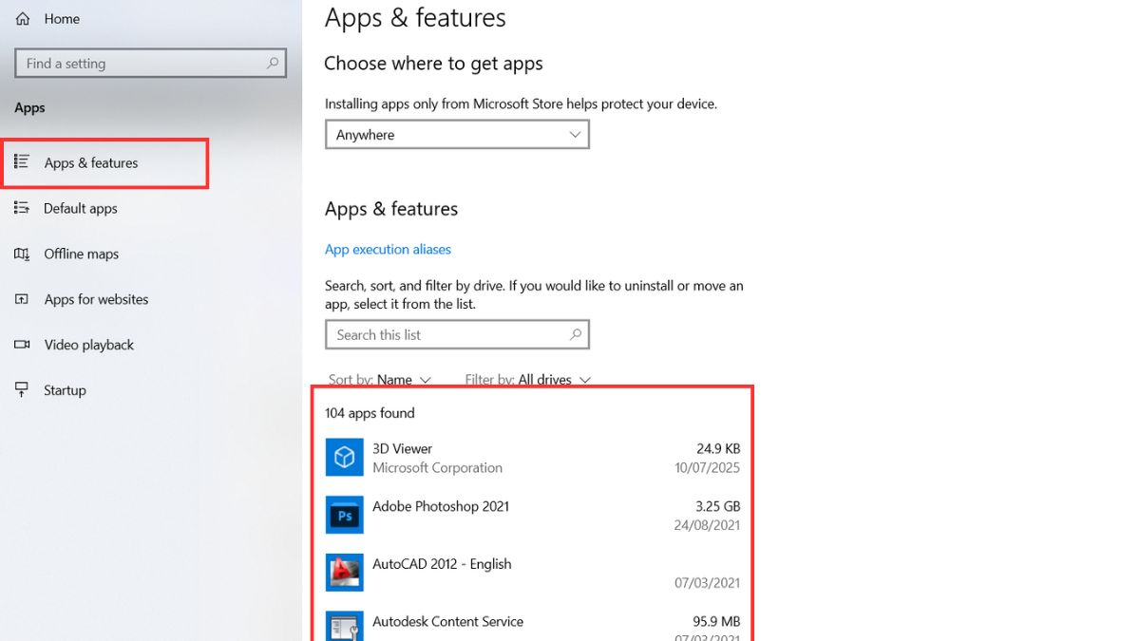Click the 10/07/2025 install date
Image resolution: width=1140 pixels, height=641 pixels.
(708, 467)
